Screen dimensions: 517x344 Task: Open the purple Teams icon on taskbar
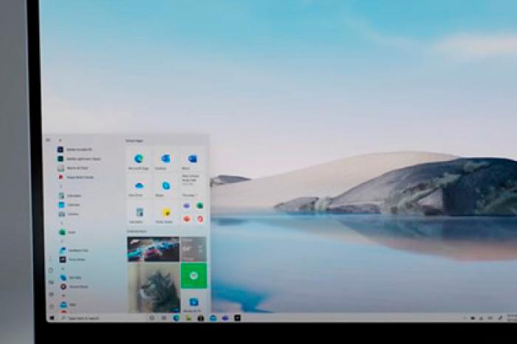pos(225,318)
